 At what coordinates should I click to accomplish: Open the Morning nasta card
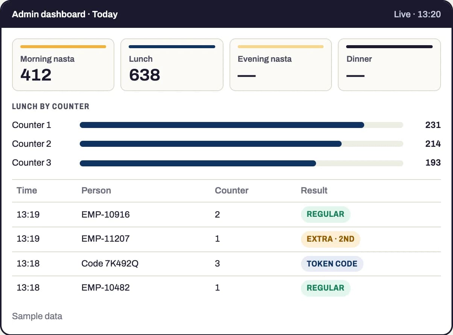pyautogui.click(x=63, y=65)
